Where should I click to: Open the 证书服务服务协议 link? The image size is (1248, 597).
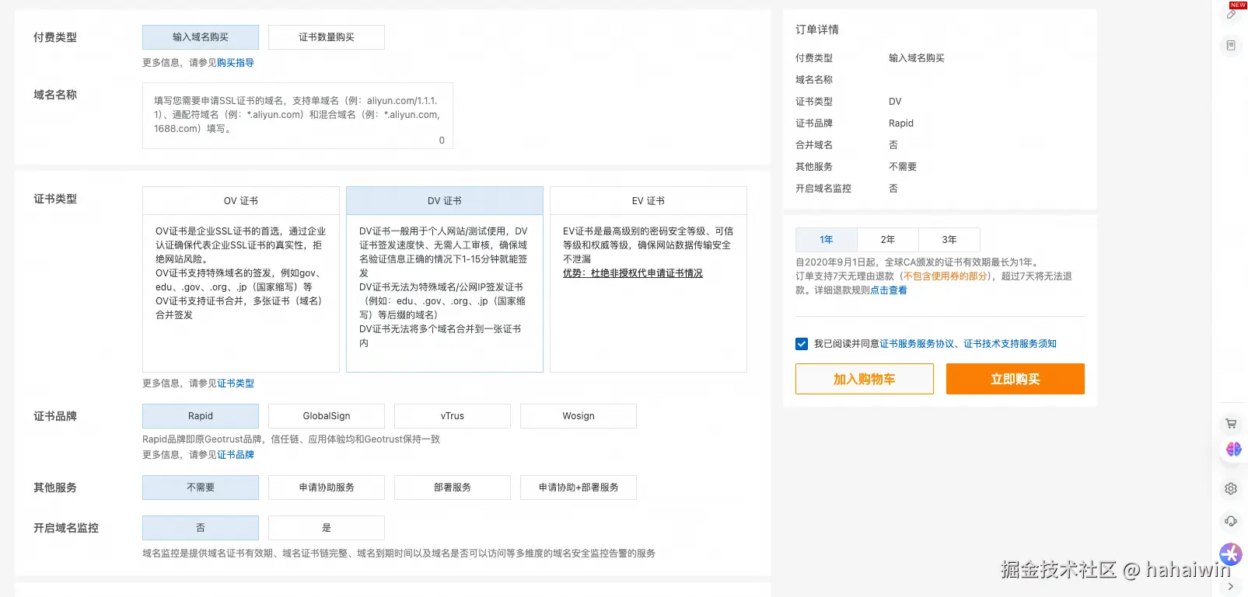pyautogui.click(x=917, y=344)
